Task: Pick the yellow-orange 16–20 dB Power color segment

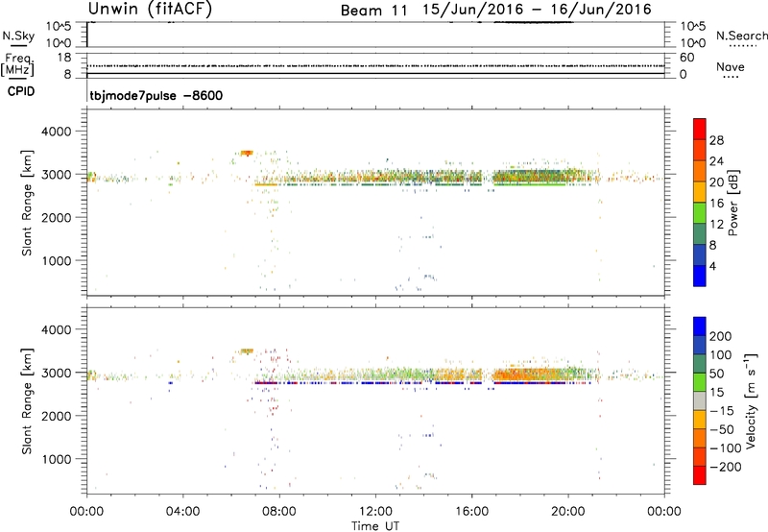Action: point(700,192)
